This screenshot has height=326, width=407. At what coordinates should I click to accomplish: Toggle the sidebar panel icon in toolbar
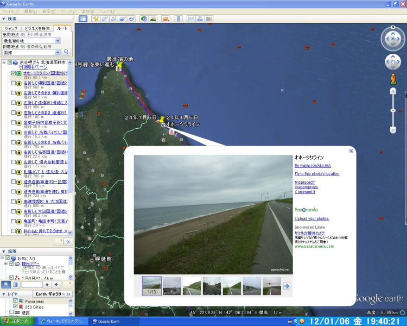tap(83, 18)
